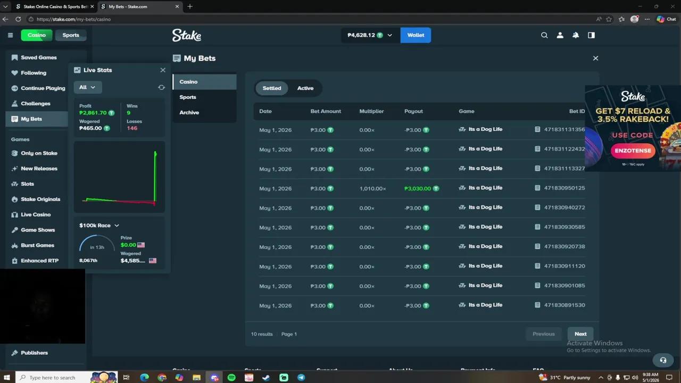Open Only on Stake games
Screen dimensions: 681x383
pyautogui.click(x=39, y=153)
